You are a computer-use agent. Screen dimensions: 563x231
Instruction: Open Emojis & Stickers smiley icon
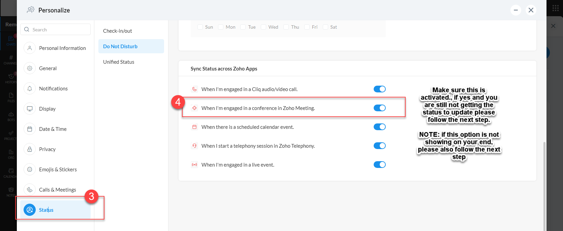click(30, 170)
